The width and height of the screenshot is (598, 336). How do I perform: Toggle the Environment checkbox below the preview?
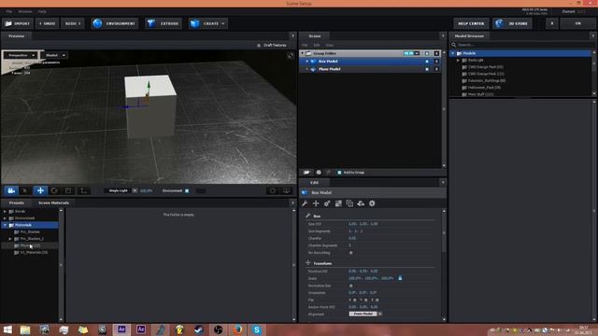pyautogui.click(x=187, y=190)
